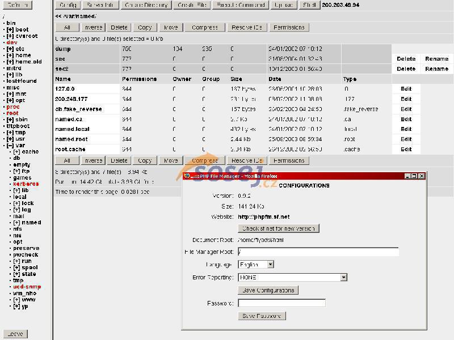Expand the spool subfolder under var
Viewport: 454px width, 340px height.
tap(17, 267)
